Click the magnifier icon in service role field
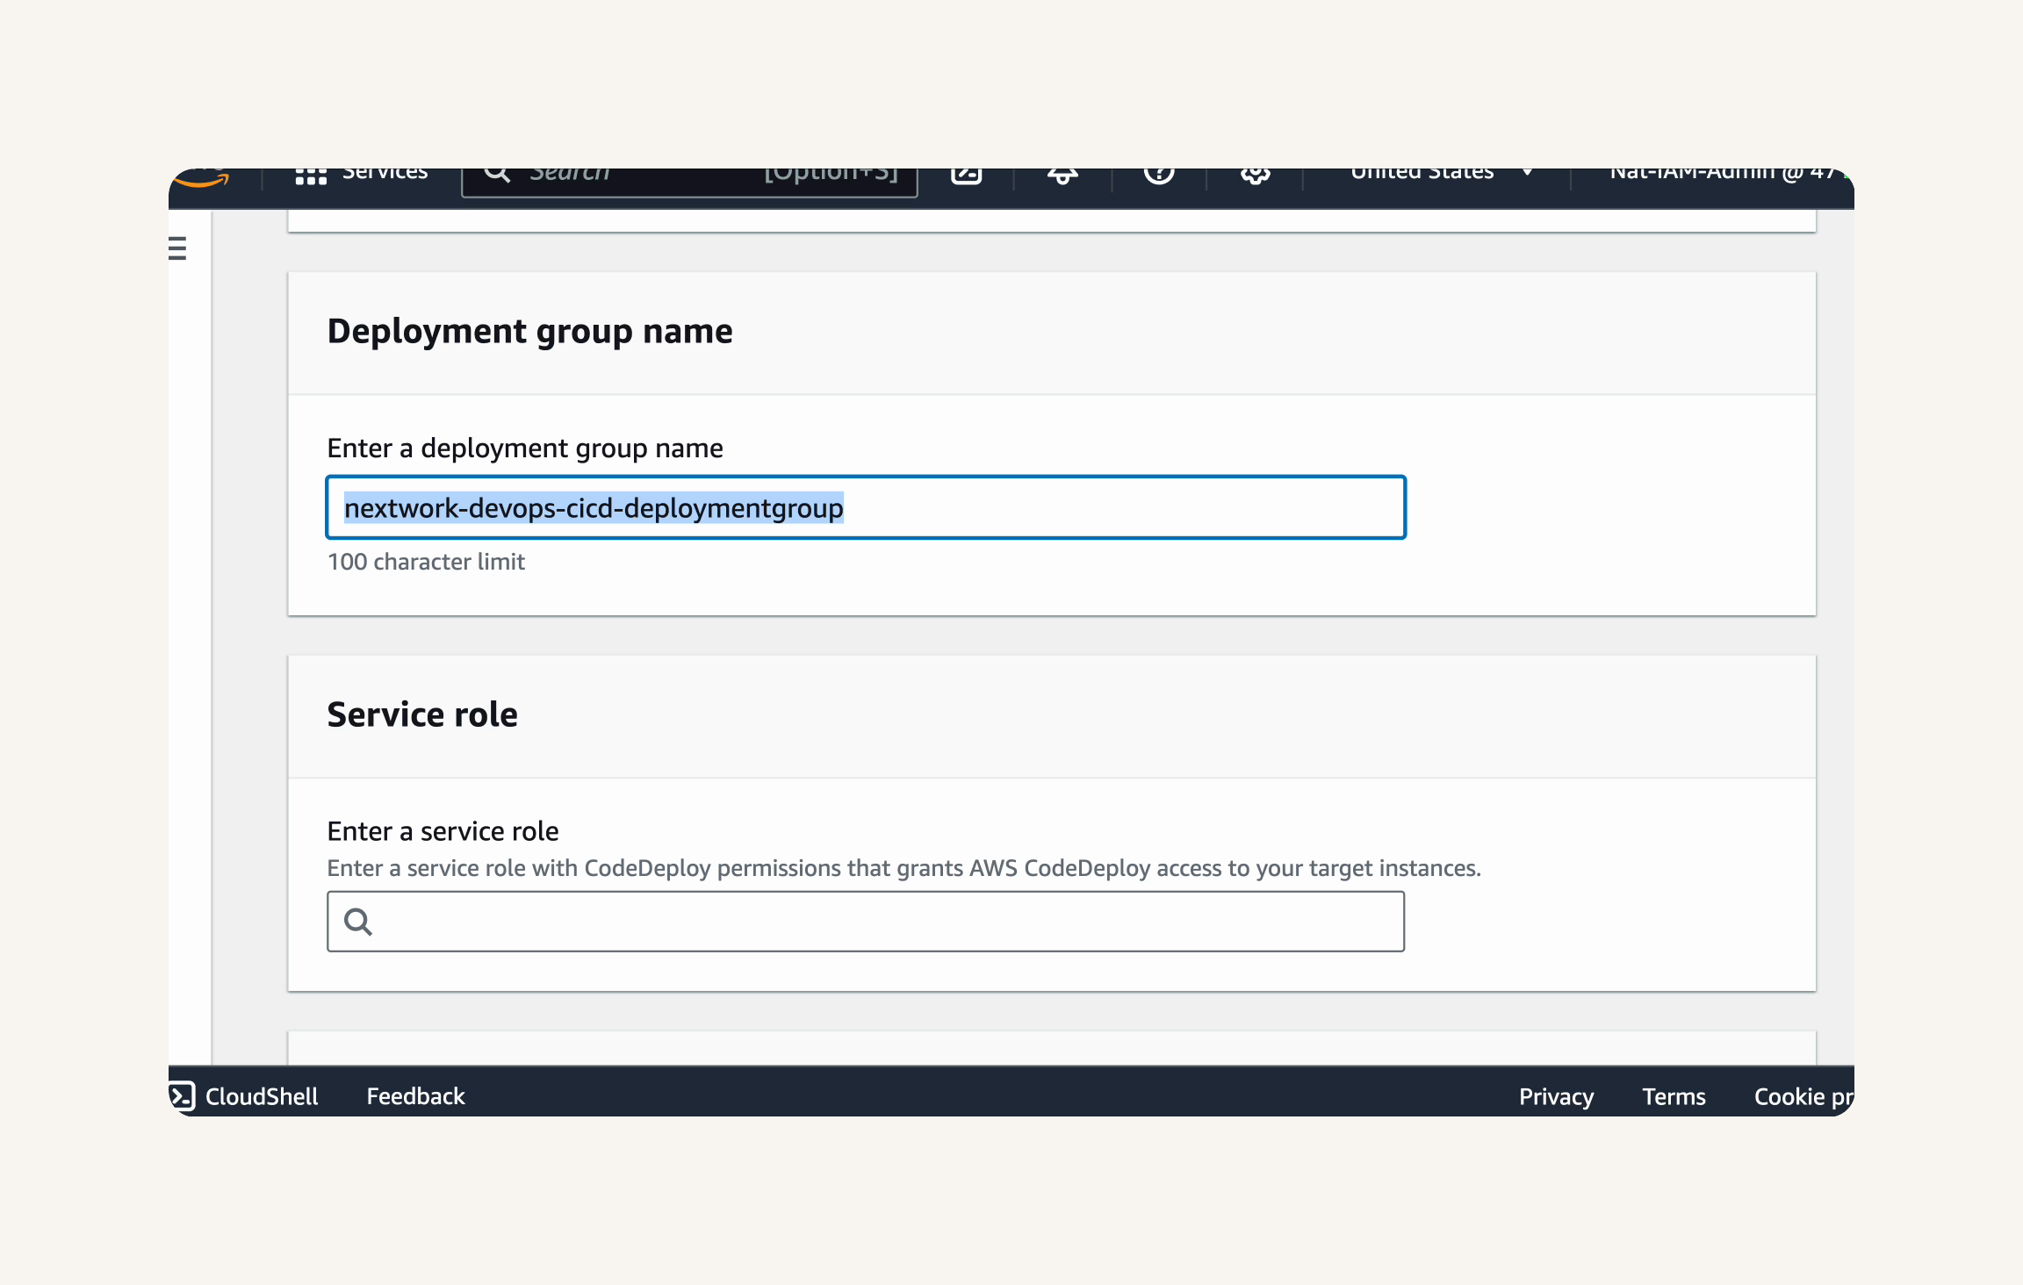The width and height of the screenshot is (2023, 1285). (x=358, y=922)
